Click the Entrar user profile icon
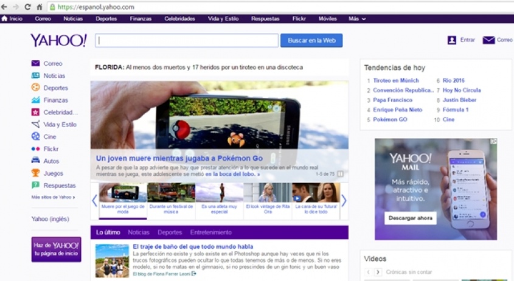514x281 pixels. (x=452, y=40)
